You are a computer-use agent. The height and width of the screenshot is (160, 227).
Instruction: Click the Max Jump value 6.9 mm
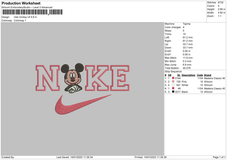pos(187,65)
